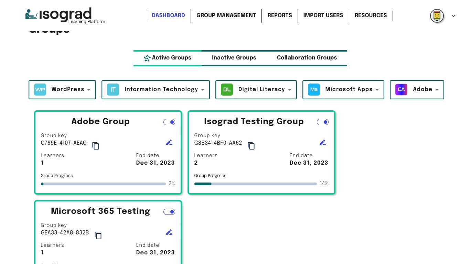Edit the Adobe Group with pencil icon
470x264 pixels.
169,142
